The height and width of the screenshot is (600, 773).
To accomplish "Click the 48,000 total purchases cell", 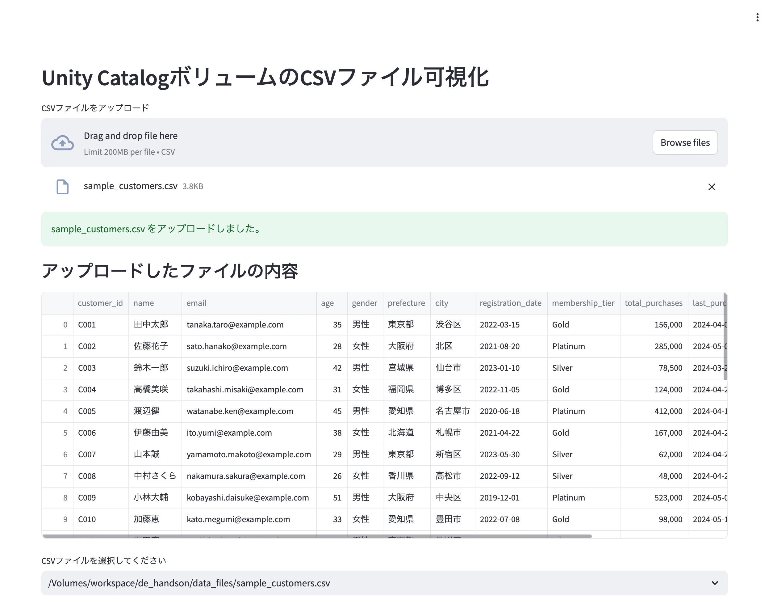I will point(654,476).
